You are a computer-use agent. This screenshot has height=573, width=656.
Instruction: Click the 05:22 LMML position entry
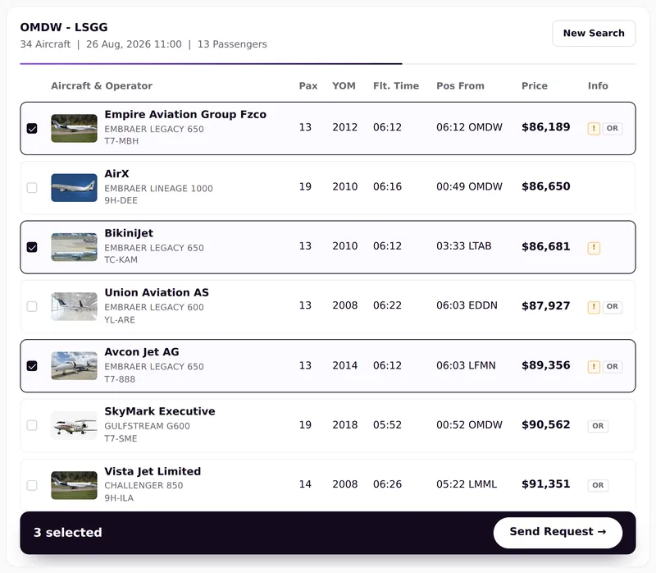tap(467, 484)
